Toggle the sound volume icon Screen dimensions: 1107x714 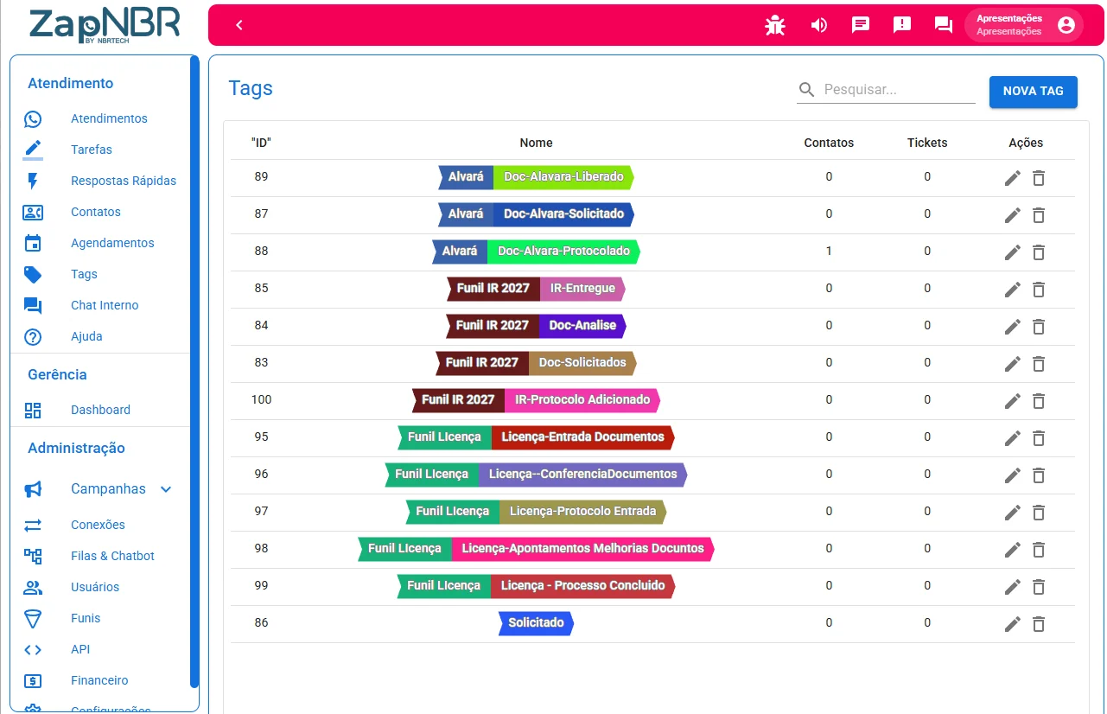tap(818, 25)
